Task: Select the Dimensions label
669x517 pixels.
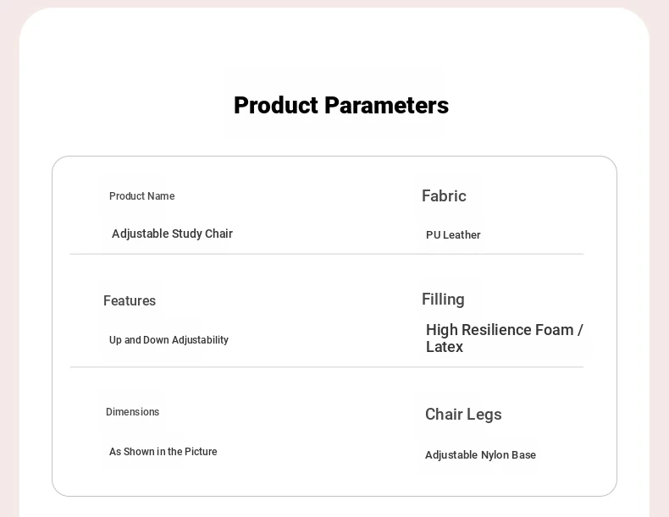Action: [132, 412]
